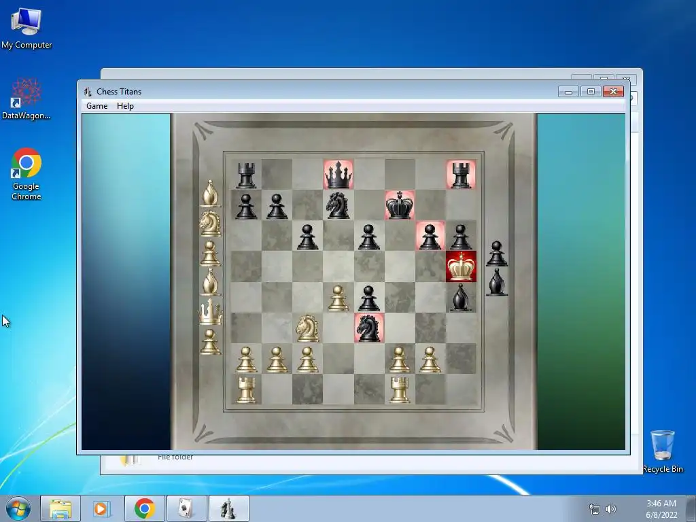
Task: Select the white pawn on d4
Action: click(x=338, y=298)
